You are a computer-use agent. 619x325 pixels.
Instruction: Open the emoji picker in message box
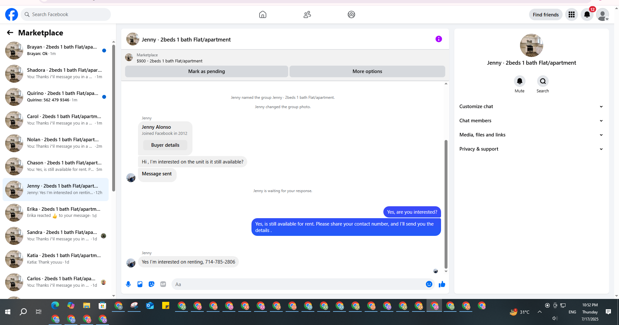tap(429, 284)
